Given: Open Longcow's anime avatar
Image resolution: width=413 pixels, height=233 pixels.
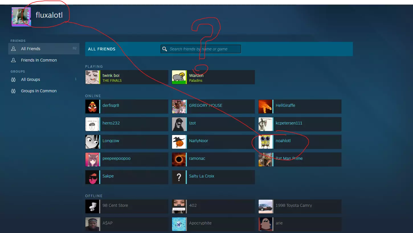Looking at the screenshot, I should [x=92, y=142].
